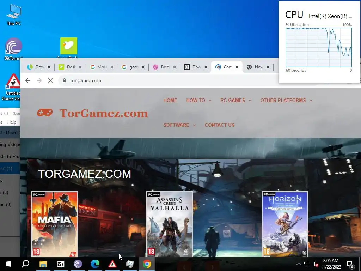Close the virus Google tab
361x271 pixels.
click(x=112, y=67)
